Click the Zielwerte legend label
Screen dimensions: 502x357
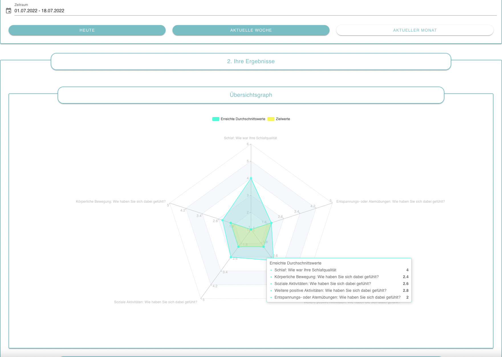pyautogui.click(x=283, y=119)
